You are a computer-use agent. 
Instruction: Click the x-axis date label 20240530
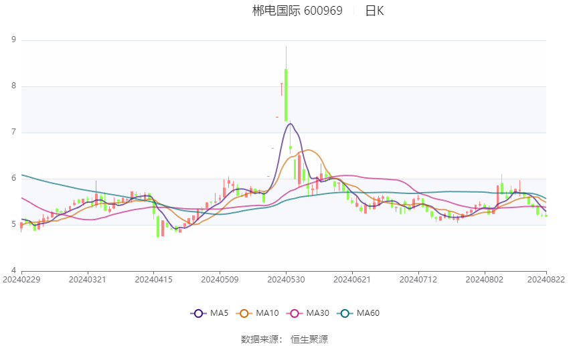[x=286, y=280]
